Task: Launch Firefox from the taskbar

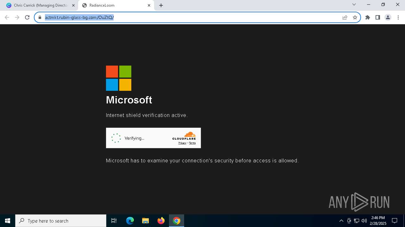Action: coord(161,221)
